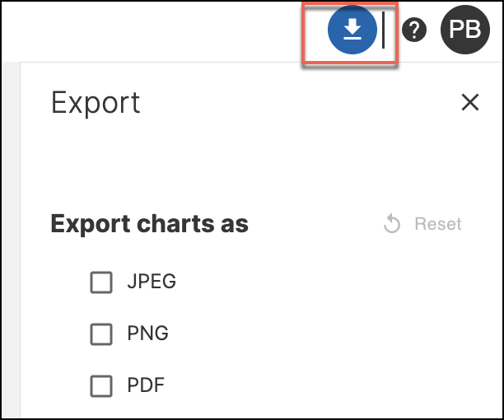Open help via question mark icon
The image size is (504, 420).
413,31
